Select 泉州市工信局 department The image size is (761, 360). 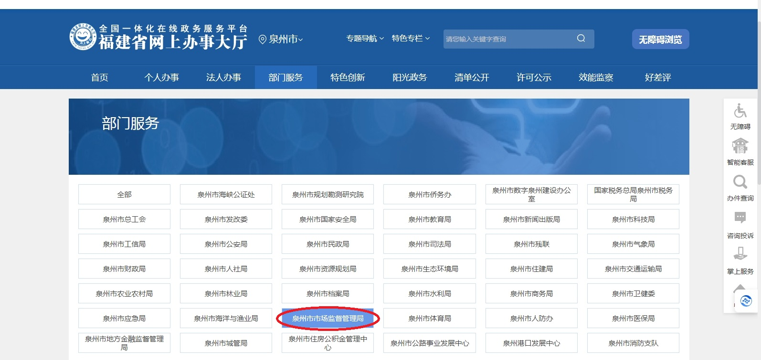tap(124, 244)
